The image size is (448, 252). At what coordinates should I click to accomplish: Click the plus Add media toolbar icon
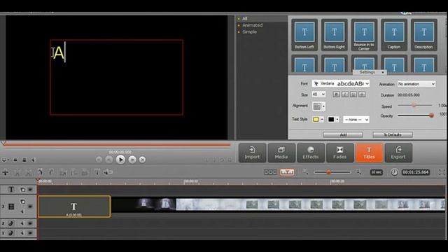(x=6, y=172)
